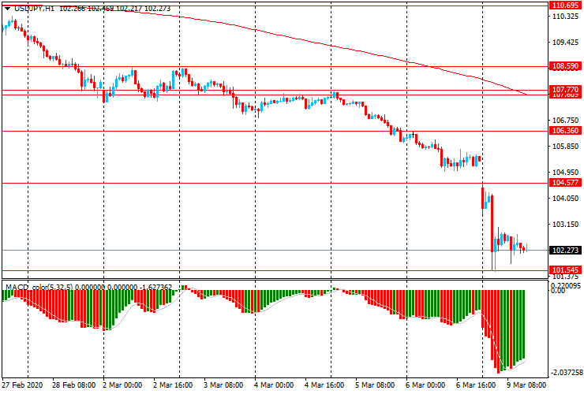Select the 110.695 red price level label
This screenshot has height=394, width=584.
[x=565, y=6]
